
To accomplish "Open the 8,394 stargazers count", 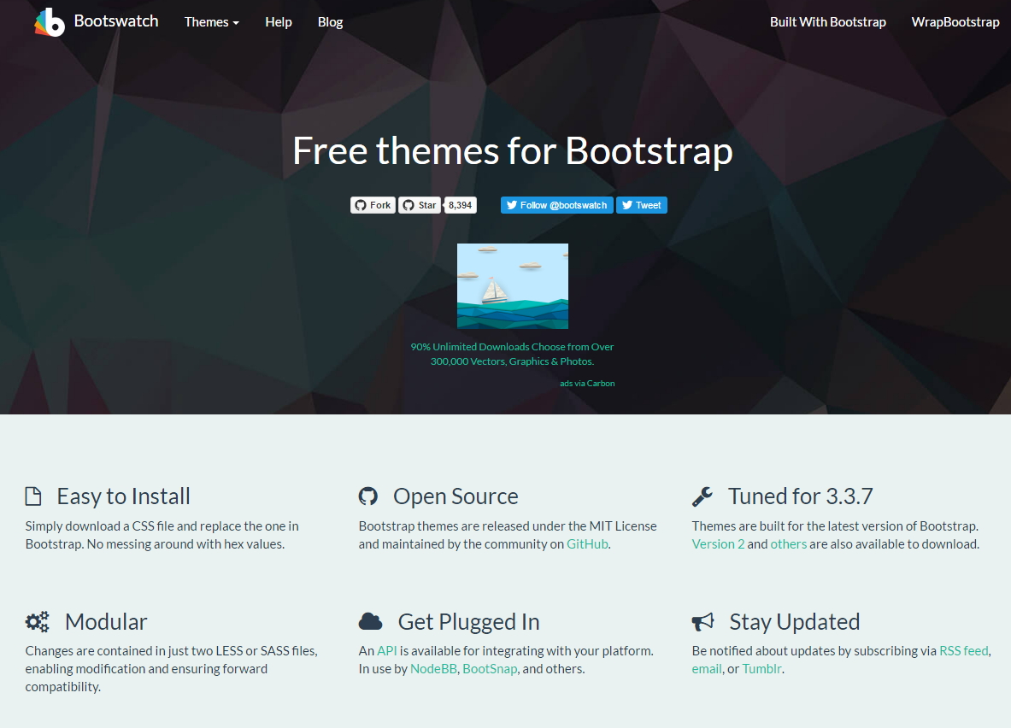I will (461, 205).
